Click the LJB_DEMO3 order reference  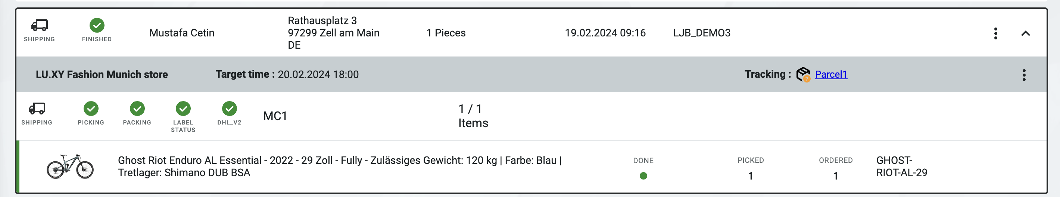[x=702, y=33]
